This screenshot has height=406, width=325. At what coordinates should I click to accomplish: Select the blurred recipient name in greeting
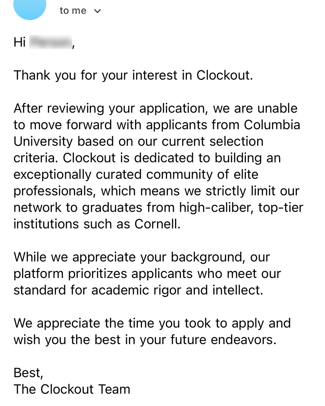pyautogui.click(x=51, y=42)
